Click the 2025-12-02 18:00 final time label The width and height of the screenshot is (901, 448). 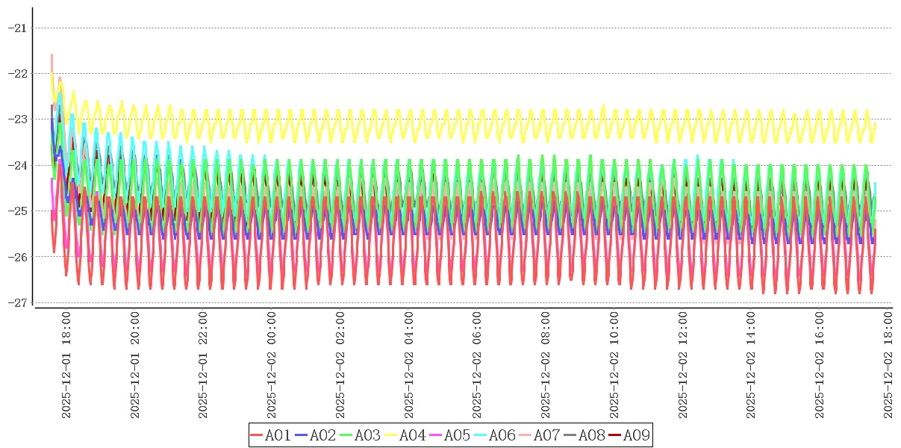(889, 365)
